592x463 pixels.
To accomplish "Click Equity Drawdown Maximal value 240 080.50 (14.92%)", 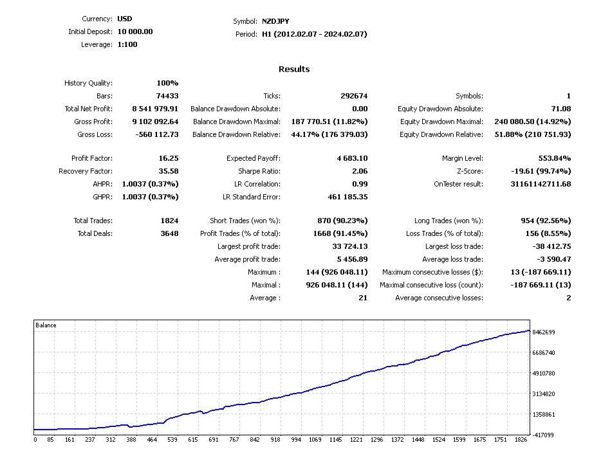I will point(533,122).
